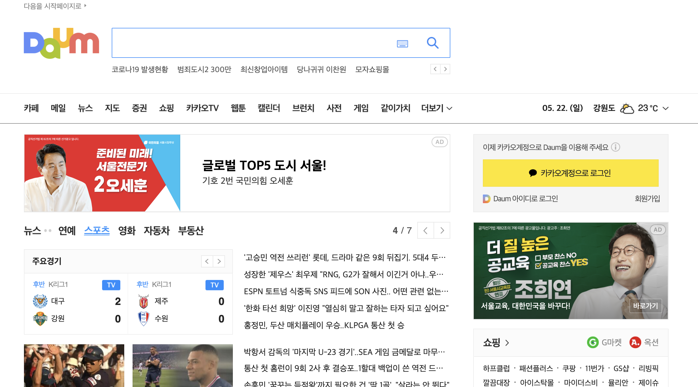This screenshot has height=387, width=698.
Task: Select the 자동차 news tab
Action: [x=157, y=231]
